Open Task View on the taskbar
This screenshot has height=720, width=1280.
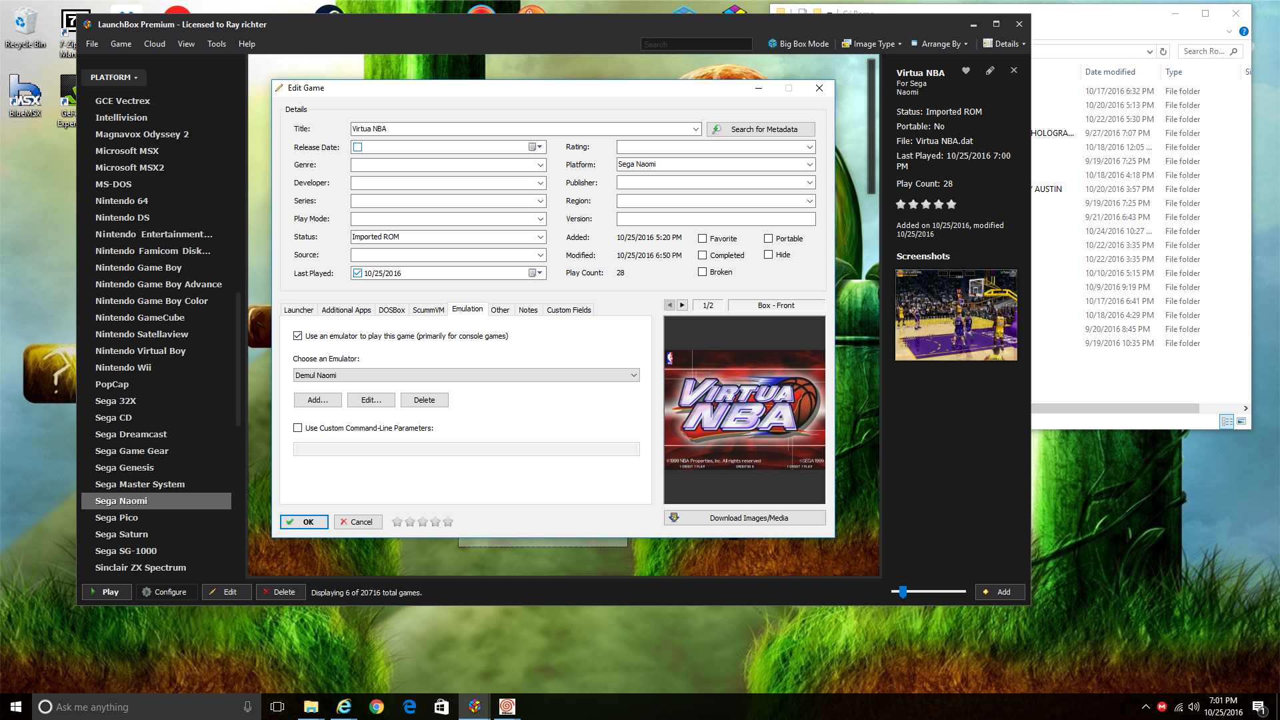click(x=277, y=707)
